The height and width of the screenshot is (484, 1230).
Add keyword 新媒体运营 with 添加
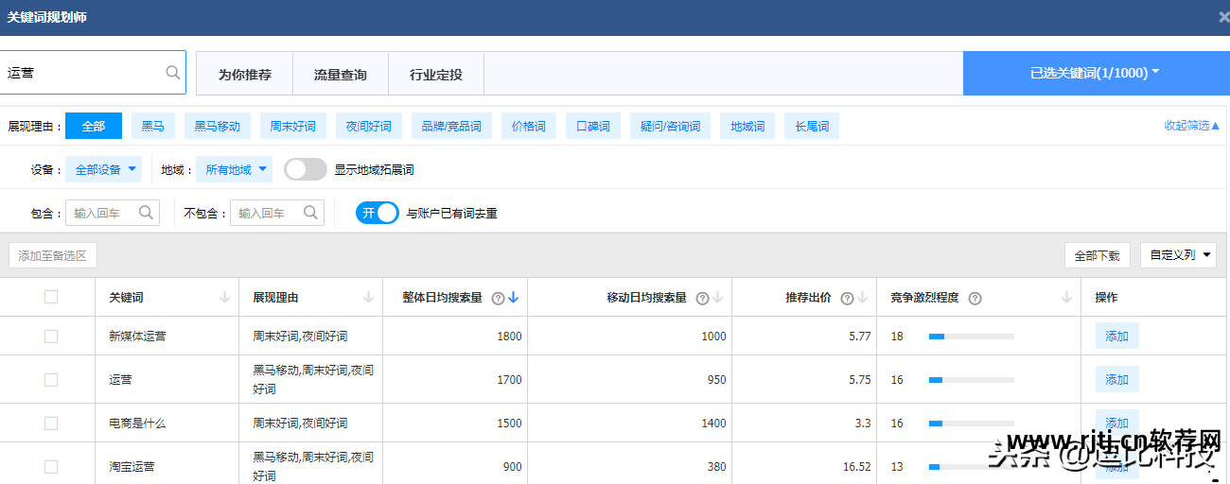point(1117,336)
